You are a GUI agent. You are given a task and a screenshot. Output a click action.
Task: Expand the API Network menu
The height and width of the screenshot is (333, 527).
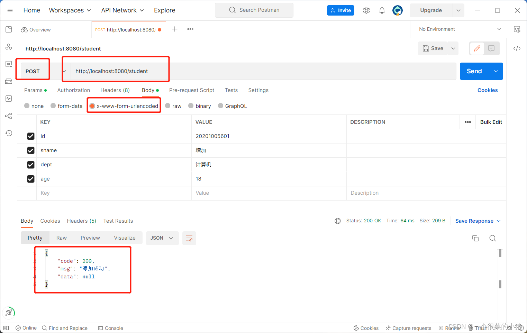[x=122, y=10]
